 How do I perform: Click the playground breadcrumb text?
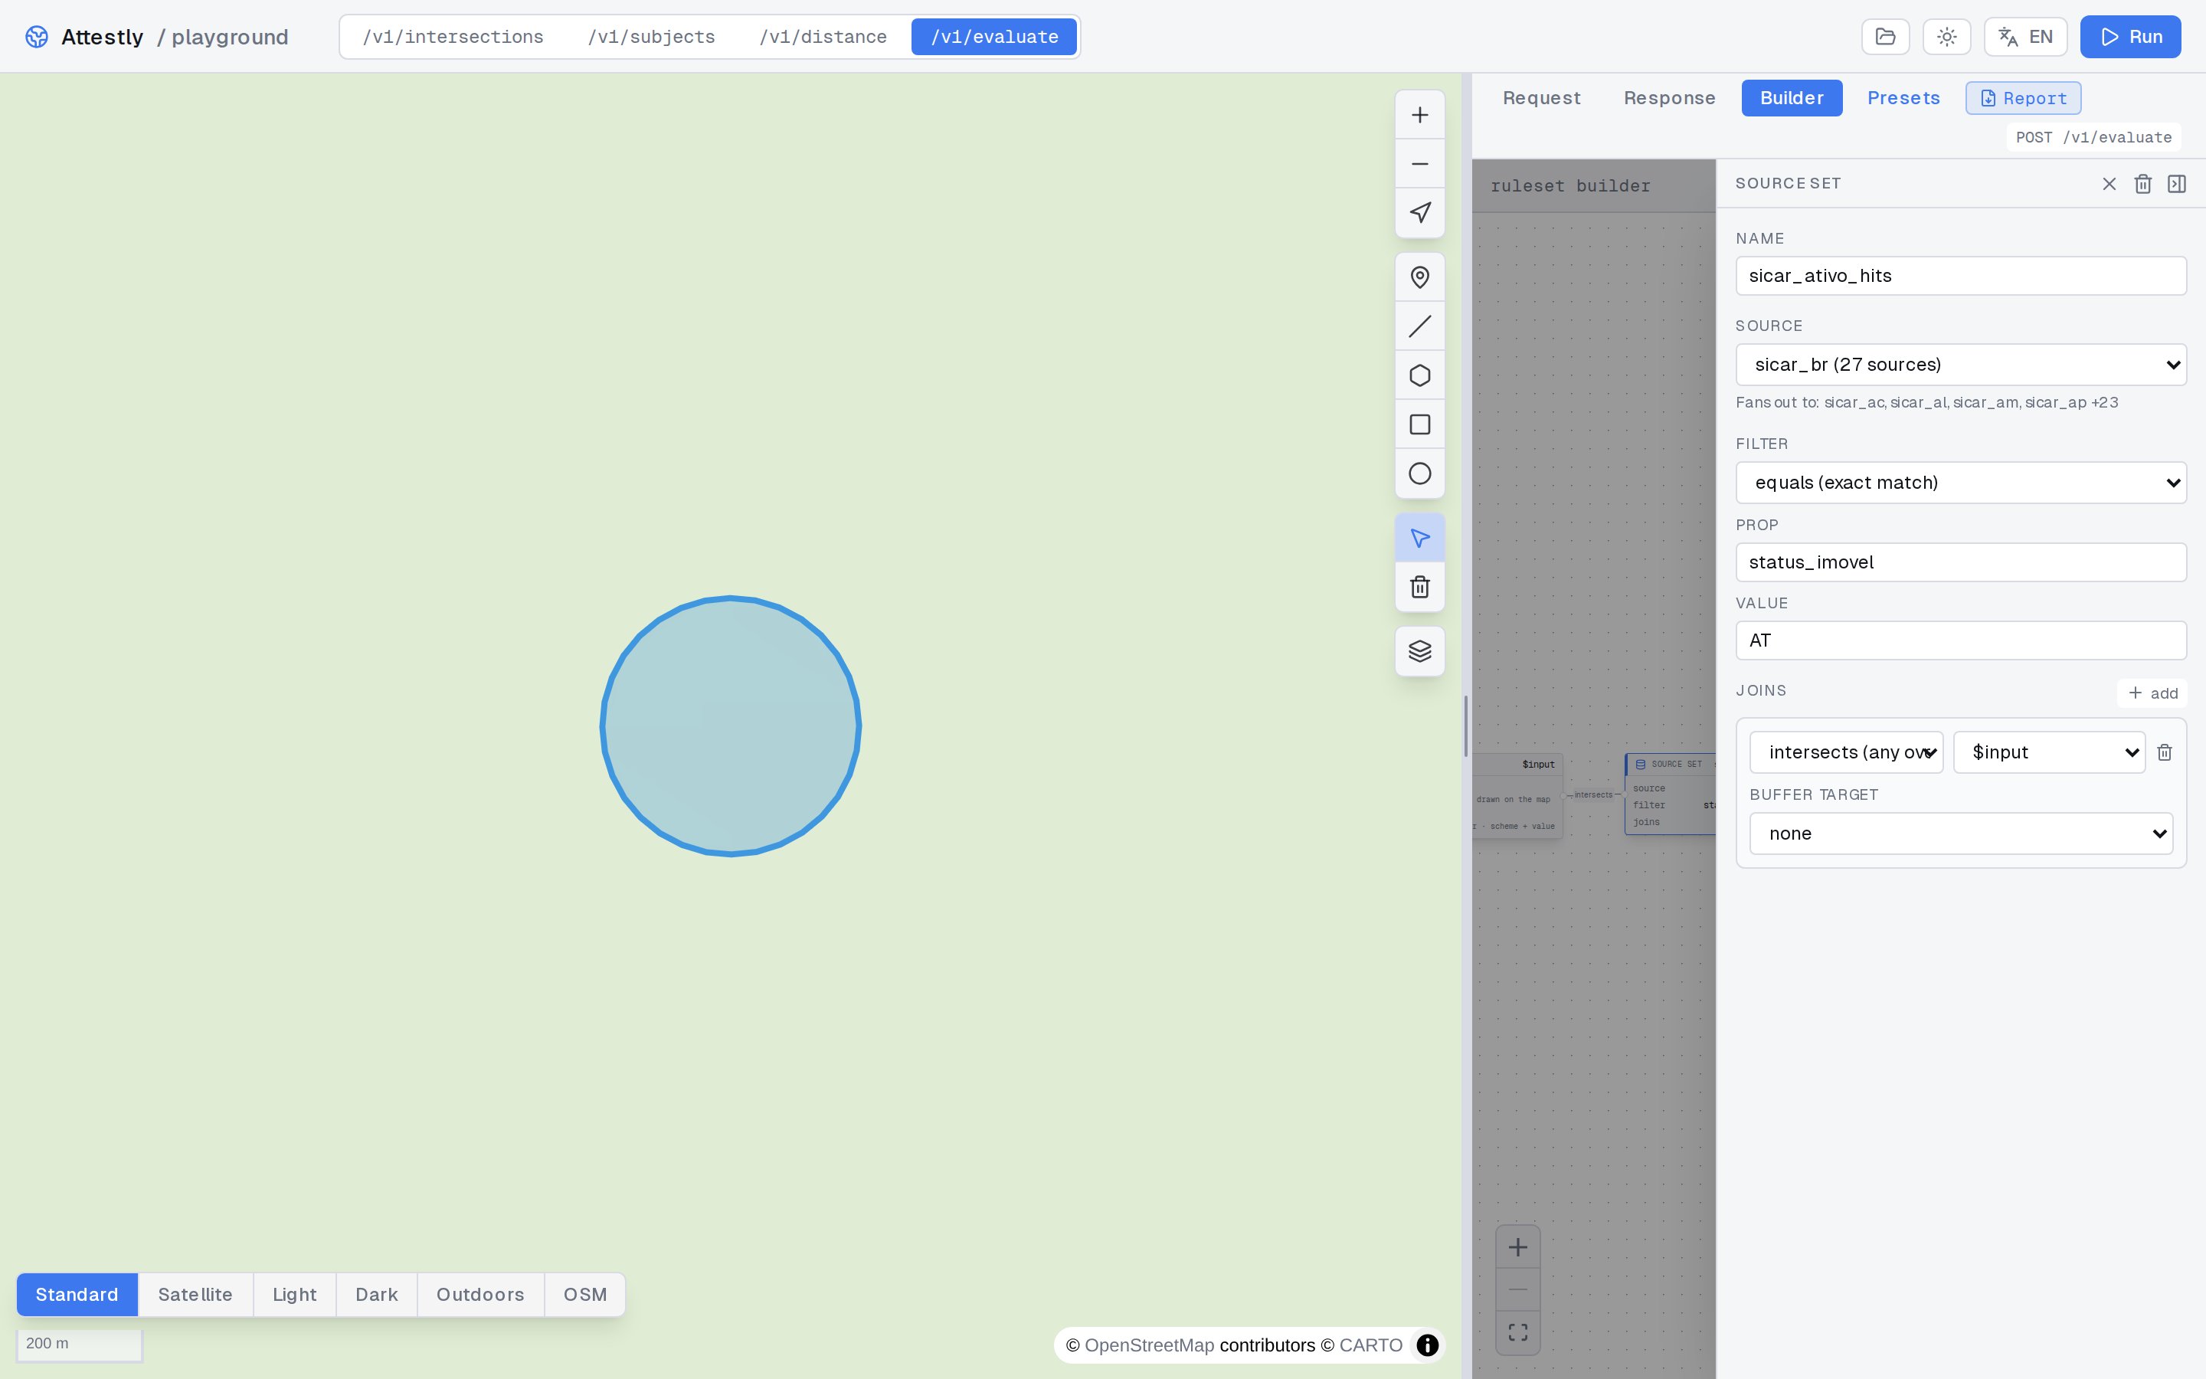230,37
